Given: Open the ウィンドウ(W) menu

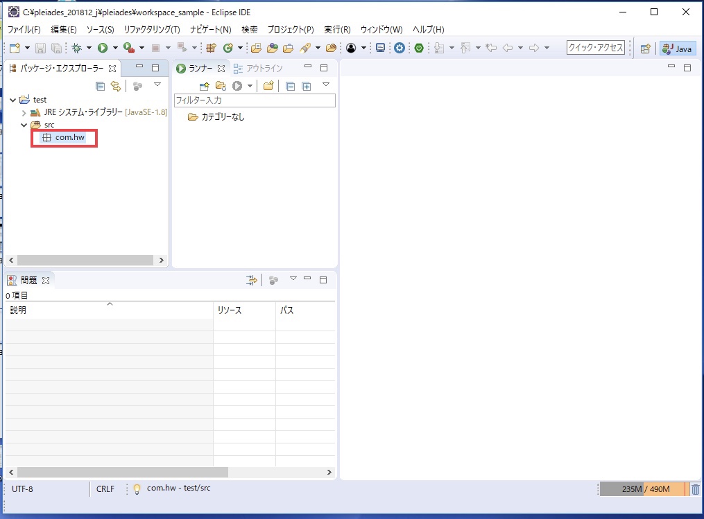Looking at the screenshot, I should [x=381, y=30].
